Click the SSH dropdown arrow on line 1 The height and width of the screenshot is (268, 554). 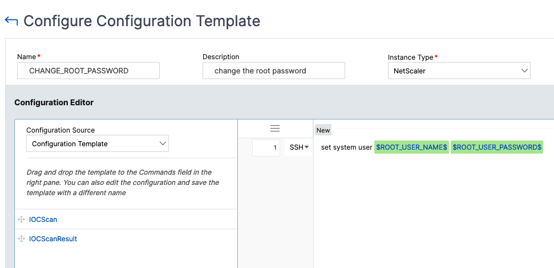(x=306, y=147)
